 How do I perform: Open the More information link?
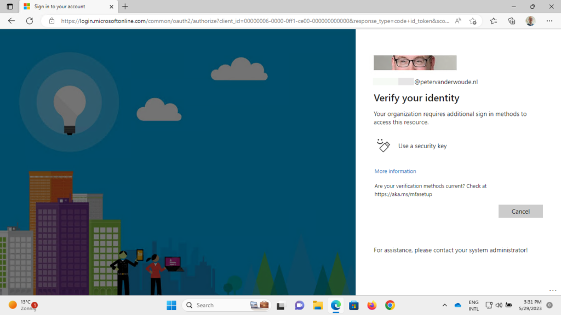395,171
